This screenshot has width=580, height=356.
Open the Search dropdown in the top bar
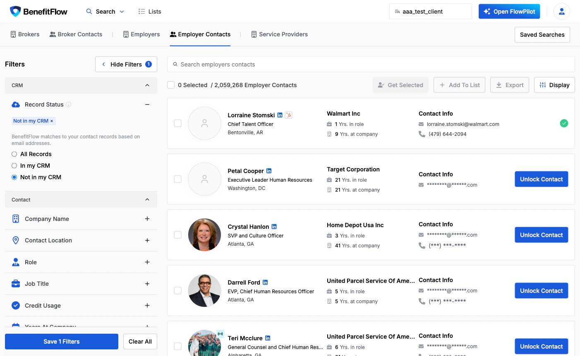pos(105,11)
